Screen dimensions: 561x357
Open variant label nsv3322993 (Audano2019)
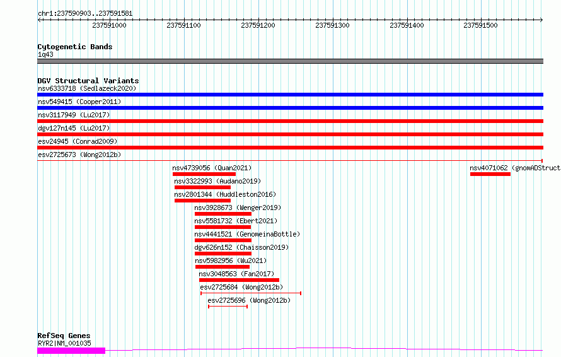click(x=217, y=181)
